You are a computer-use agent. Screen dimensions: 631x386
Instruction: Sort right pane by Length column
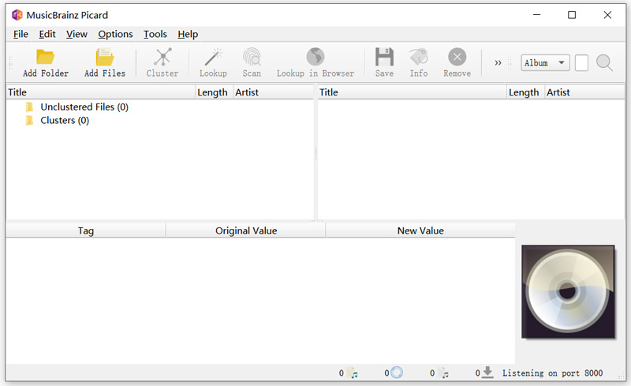click(525, 92)
